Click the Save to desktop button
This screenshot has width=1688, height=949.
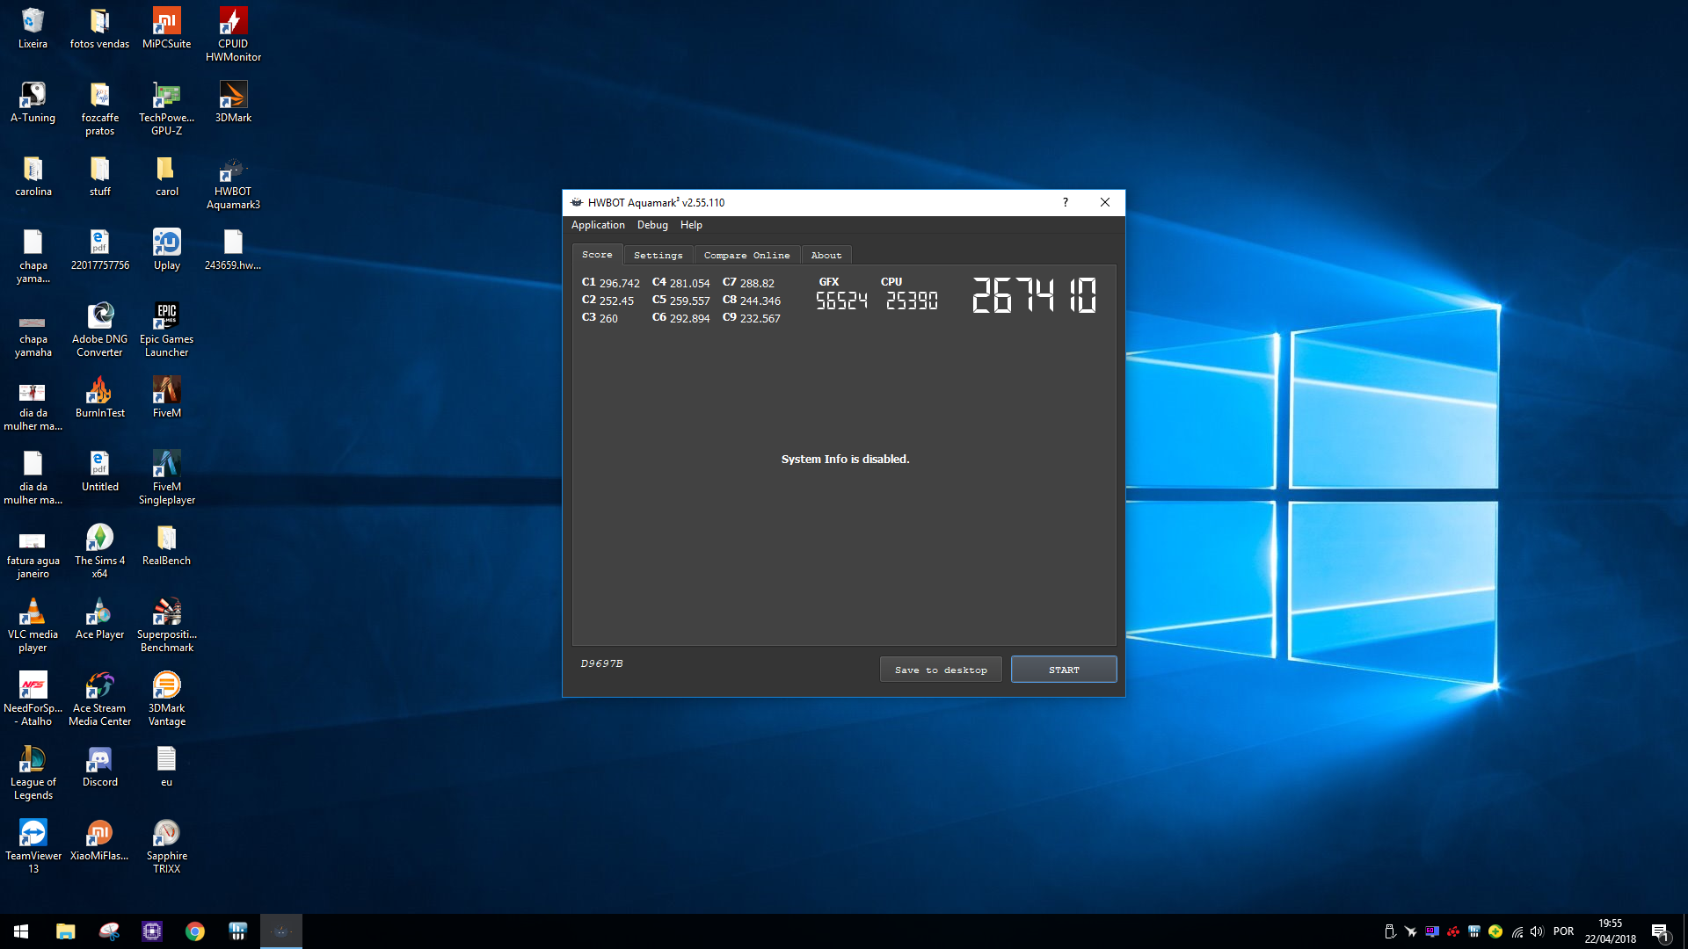click(x=941, y=670)
